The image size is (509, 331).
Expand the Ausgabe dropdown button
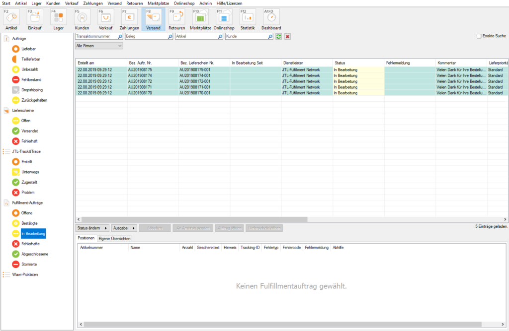click(124, 228)
